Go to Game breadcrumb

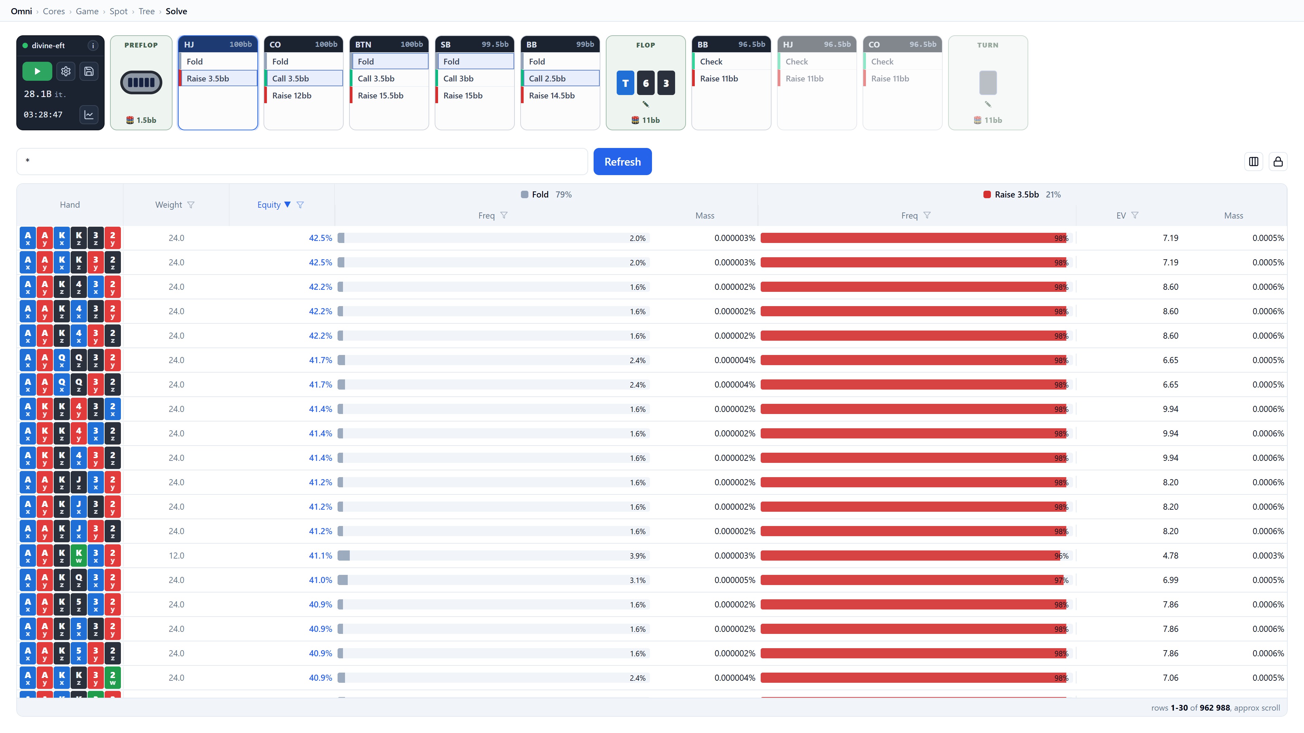click(x=87, y=11)
